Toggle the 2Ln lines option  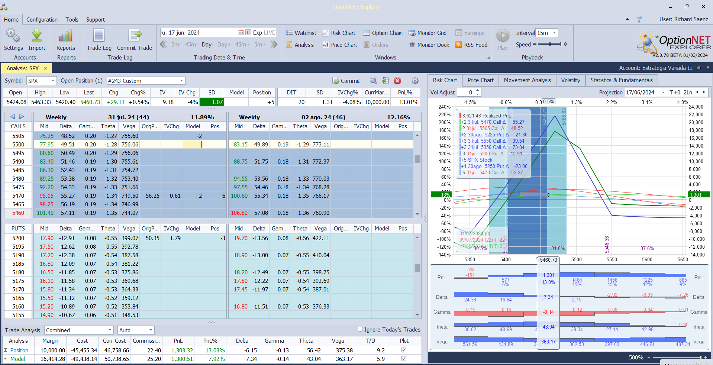click(x=688, y=92)
